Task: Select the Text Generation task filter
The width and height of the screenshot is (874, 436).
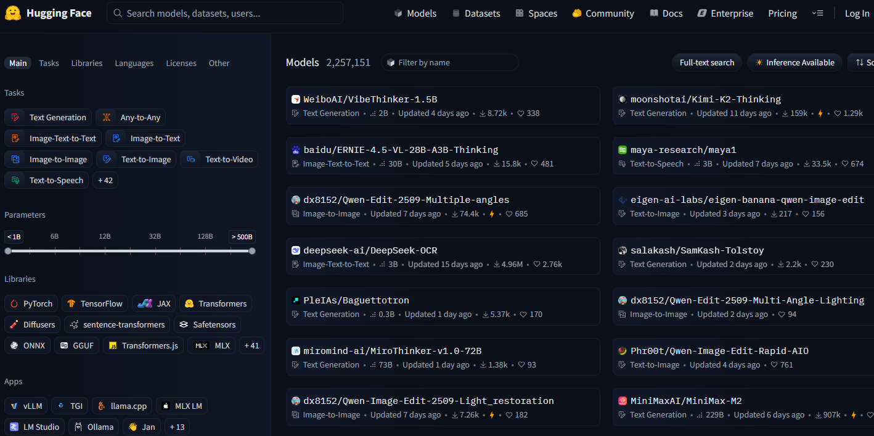Action: (x=48, y=117)
